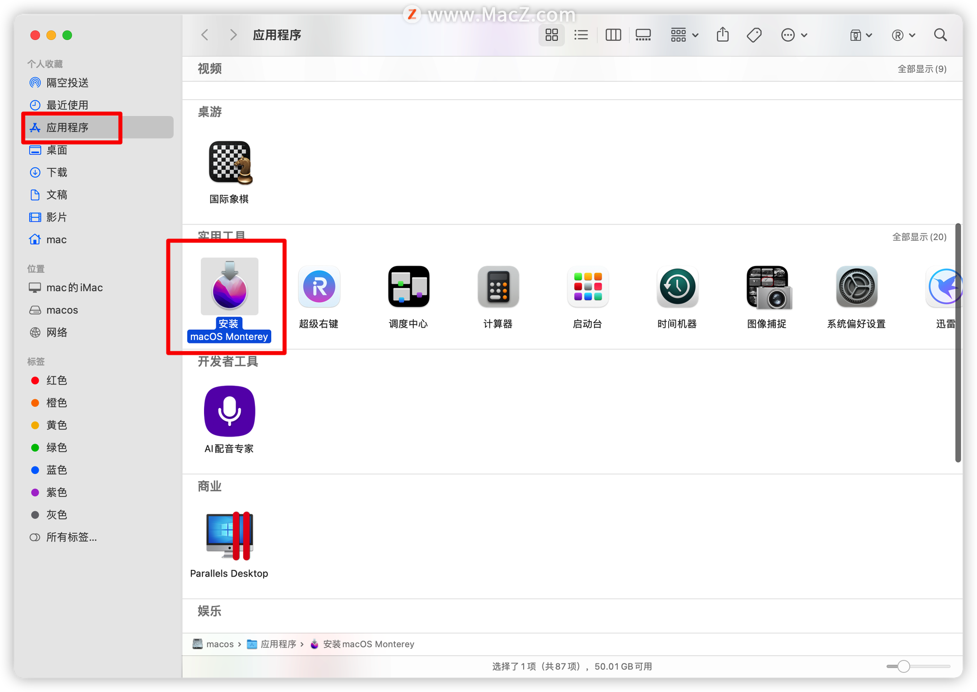Open the 图像捕捉 Image Capture icon
Viewport: 977px width, 692px height.
pyautogui.click(x=768, y=287)
